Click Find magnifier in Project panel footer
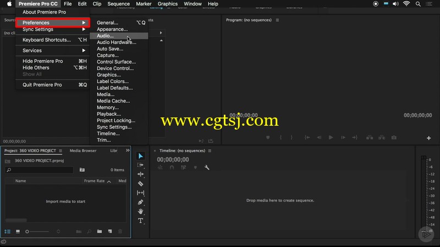This screenshot has width=440, height=247. point(89,232)
